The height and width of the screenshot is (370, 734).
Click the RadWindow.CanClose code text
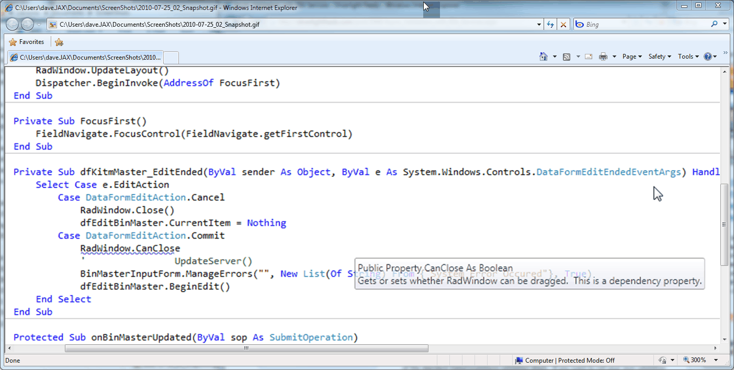(130, 249)
